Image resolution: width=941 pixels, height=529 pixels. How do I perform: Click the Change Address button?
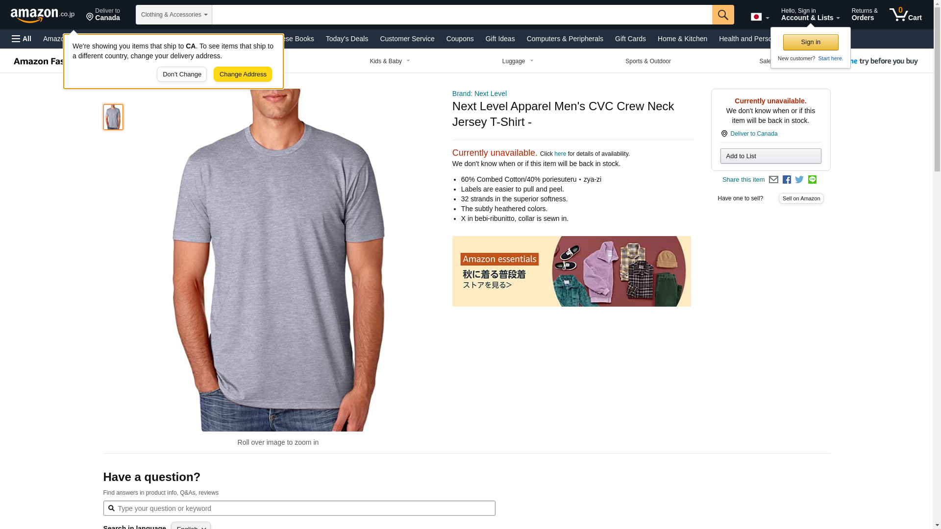tap(243, 74)
